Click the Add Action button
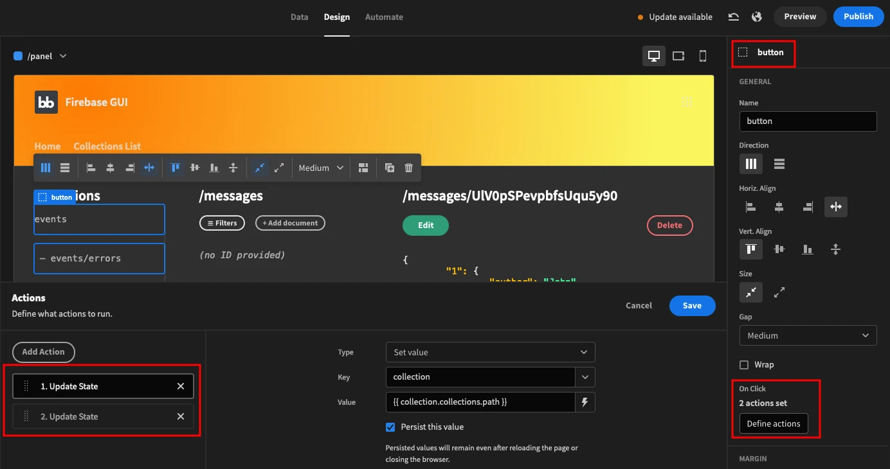 point(44,352)
